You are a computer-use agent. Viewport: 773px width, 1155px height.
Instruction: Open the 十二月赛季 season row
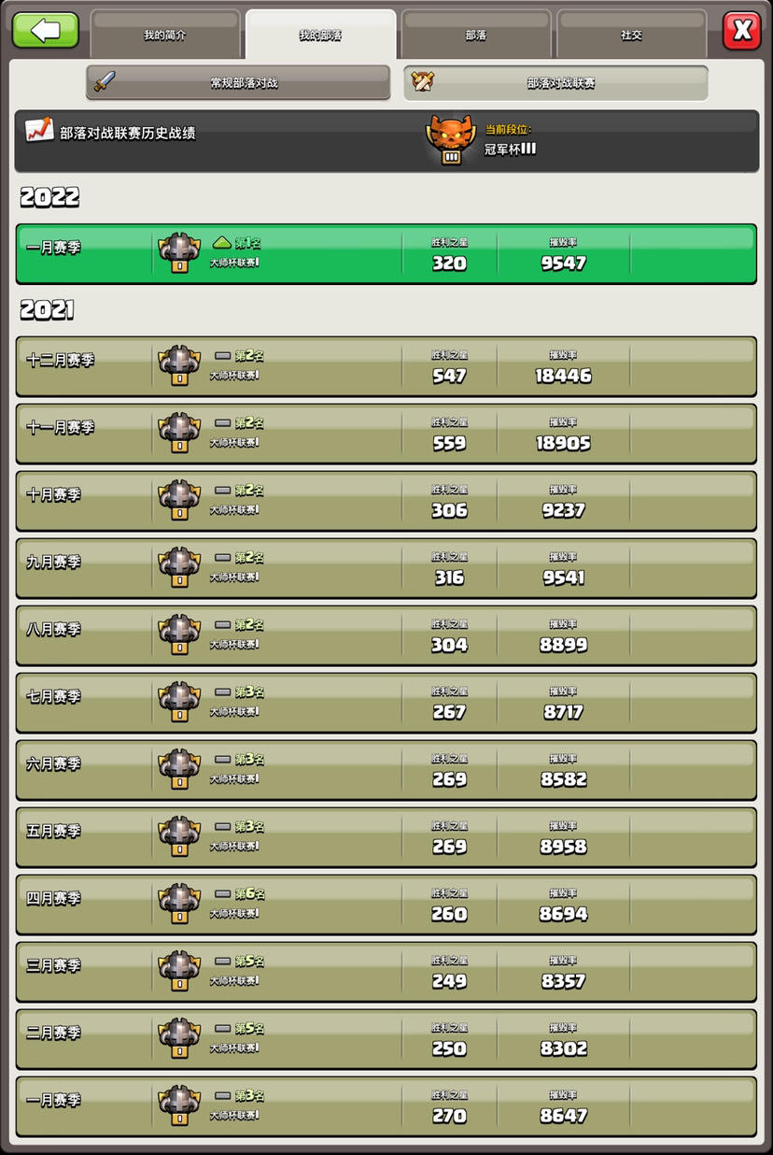pos(386,366)
